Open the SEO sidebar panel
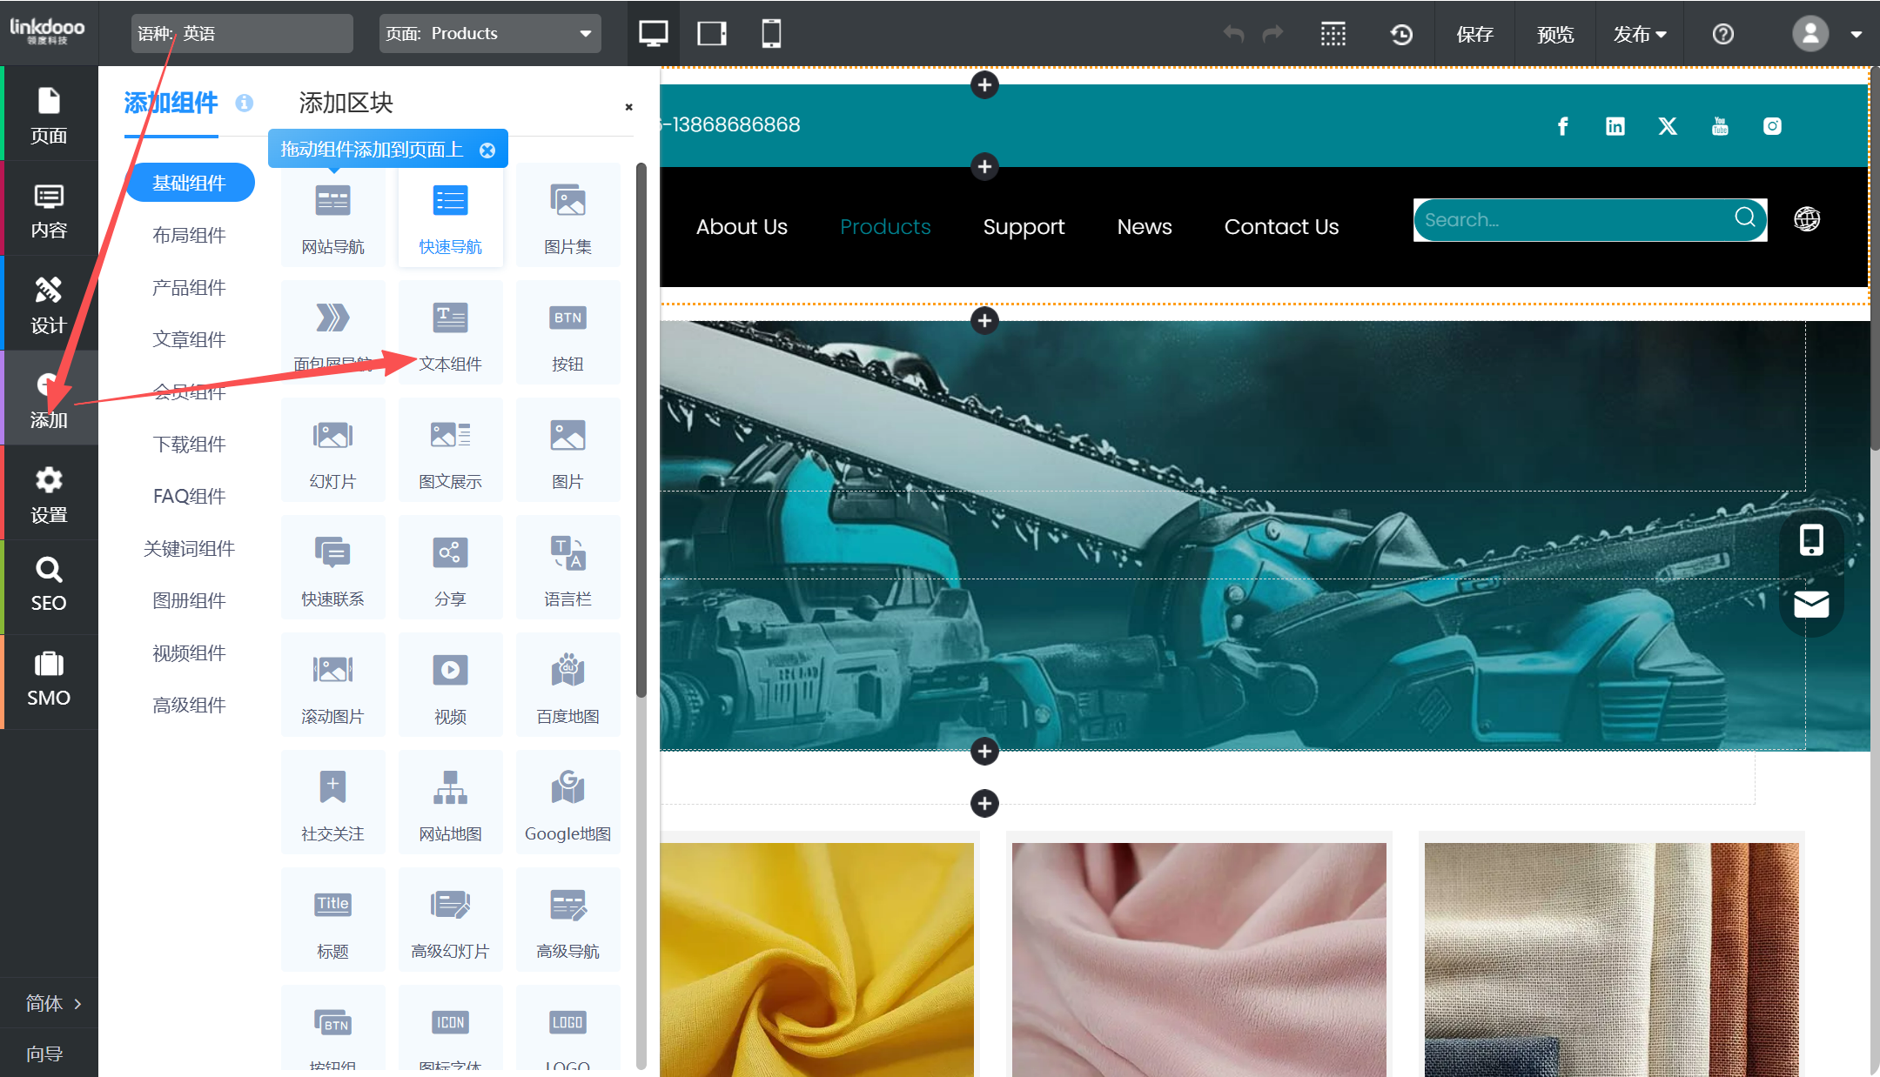The width and height of the screenshot is (1880, 1077). pos(49,585)
